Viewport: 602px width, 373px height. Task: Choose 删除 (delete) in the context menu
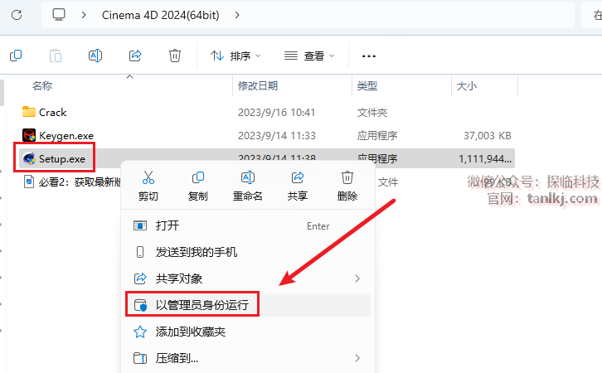point(347,186)
